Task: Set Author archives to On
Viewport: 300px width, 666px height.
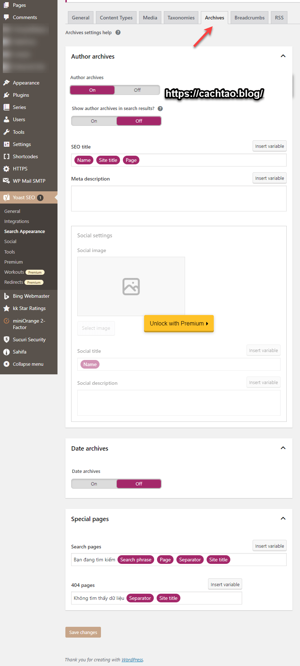Action: pyautogui.click(x=92, y=90)
